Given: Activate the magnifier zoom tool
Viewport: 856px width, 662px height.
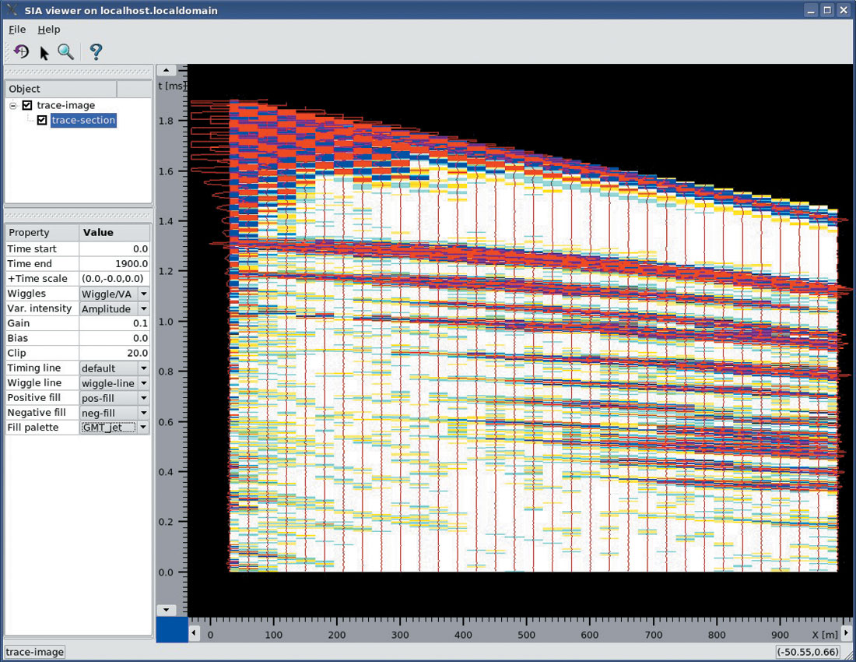Looking at the screenshot, I should (x=65, y=52).
